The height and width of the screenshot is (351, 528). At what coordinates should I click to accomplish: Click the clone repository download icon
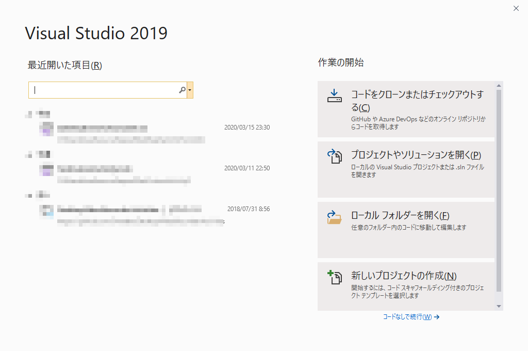pos(334,95)
